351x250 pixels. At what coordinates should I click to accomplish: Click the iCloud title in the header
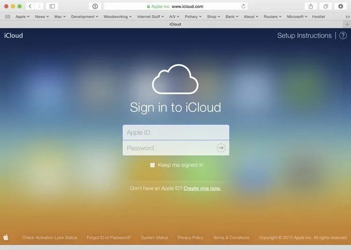click(14, 36)
